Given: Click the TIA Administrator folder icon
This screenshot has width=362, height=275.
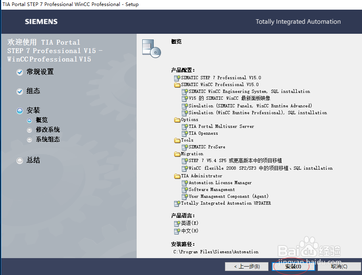Looking at the screenshot, I should [177, 176].
